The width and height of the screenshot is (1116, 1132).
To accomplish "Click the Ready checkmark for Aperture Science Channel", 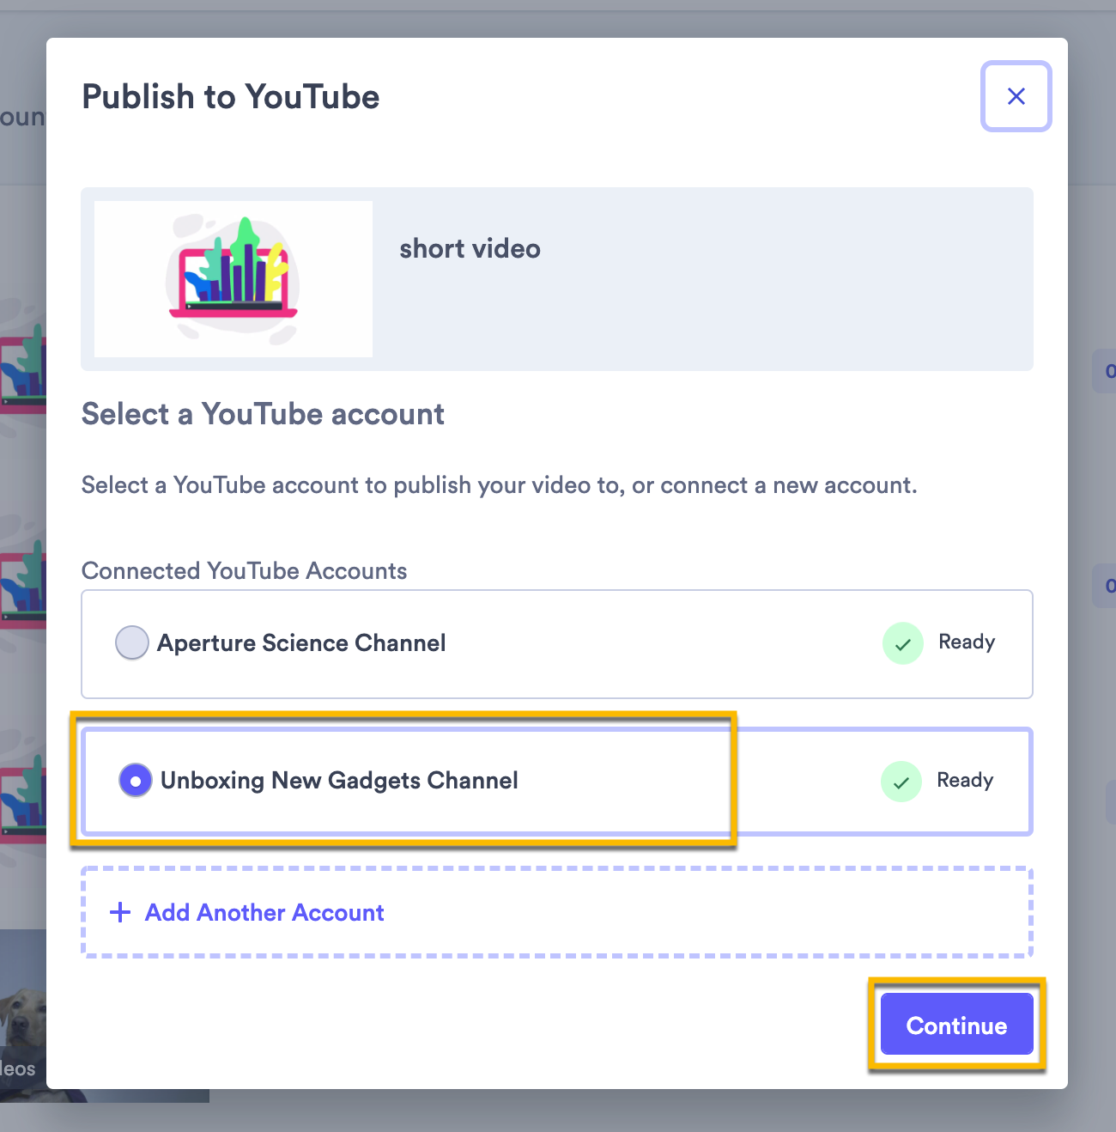I will pos(903,643).
